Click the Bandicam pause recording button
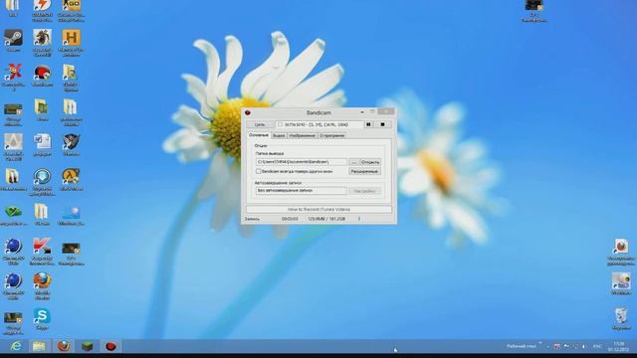The image size is (637, 358). click(x=368, y=124)
